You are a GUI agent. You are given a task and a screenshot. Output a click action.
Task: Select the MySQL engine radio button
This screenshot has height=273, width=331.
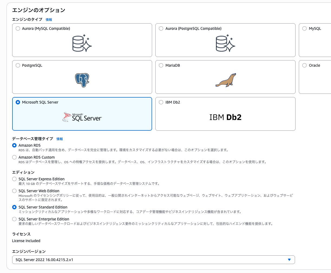(x=304, y=28)
